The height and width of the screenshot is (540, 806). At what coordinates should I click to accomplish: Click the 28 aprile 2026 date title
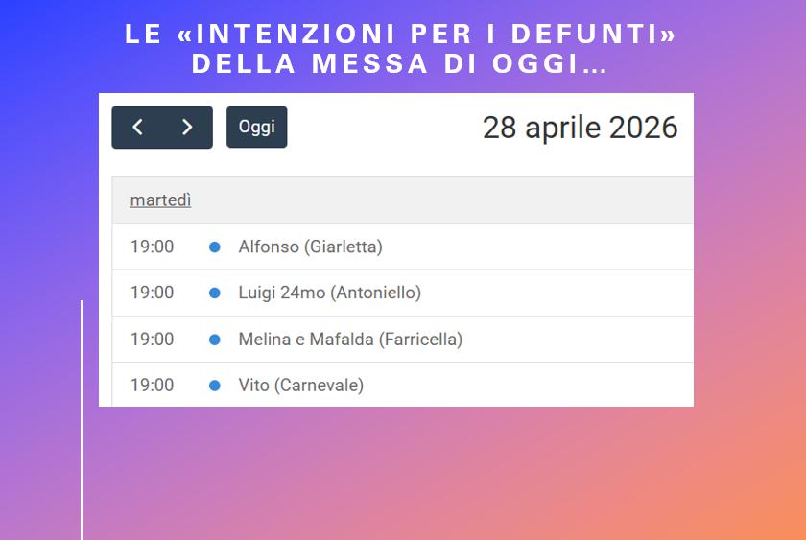pos(580,128)
